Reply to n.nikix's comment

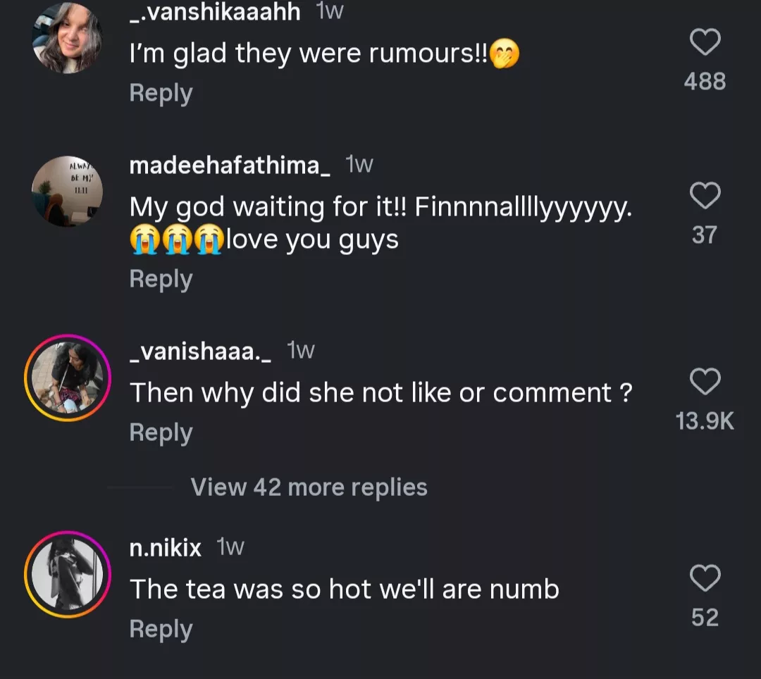coord(161,630)
